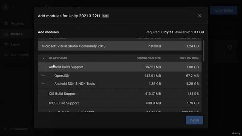Click the Community sidebar icon

pyautogui.click(x=6, y=55)
